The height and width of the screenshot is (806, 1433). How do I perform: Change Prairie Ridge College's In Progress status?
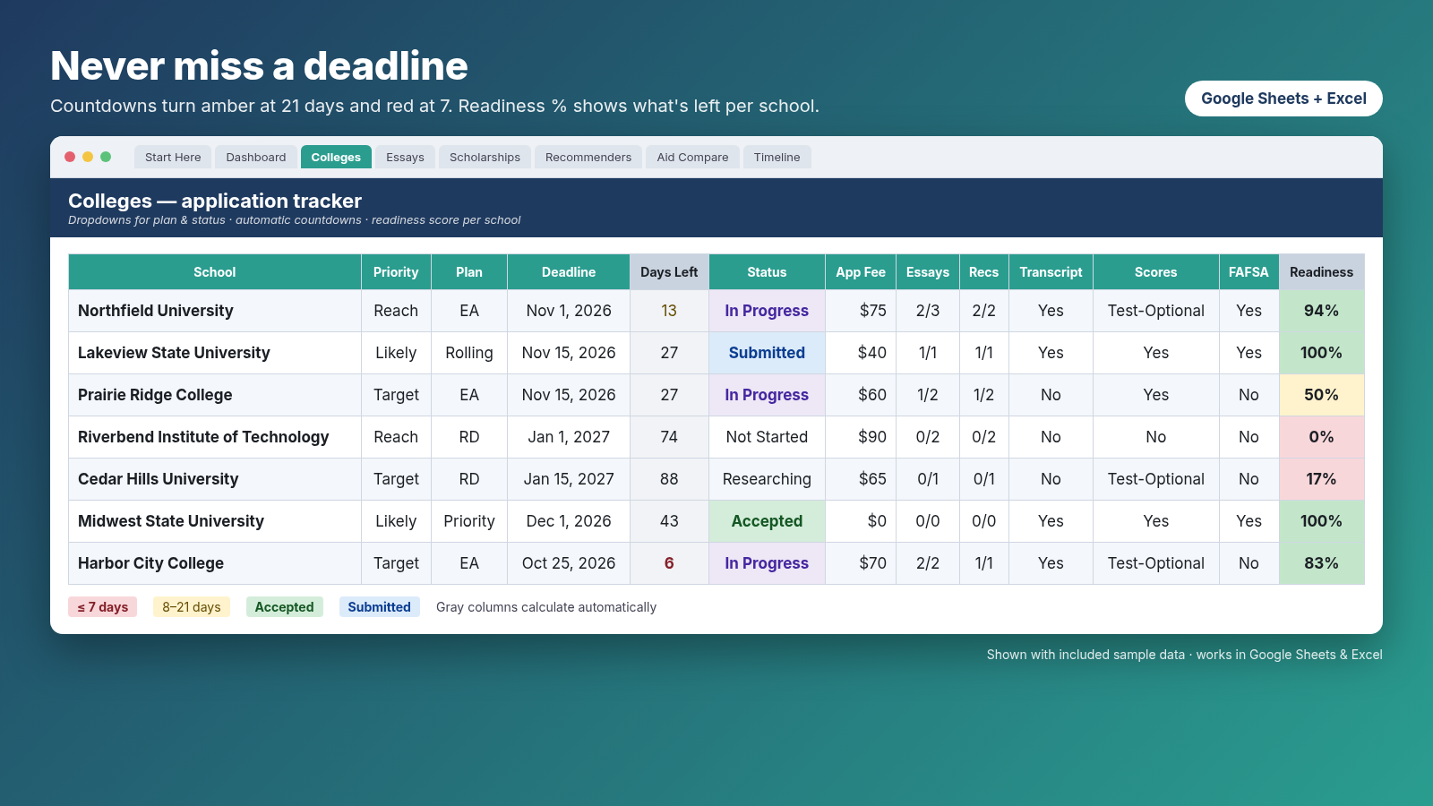(767, 395)
